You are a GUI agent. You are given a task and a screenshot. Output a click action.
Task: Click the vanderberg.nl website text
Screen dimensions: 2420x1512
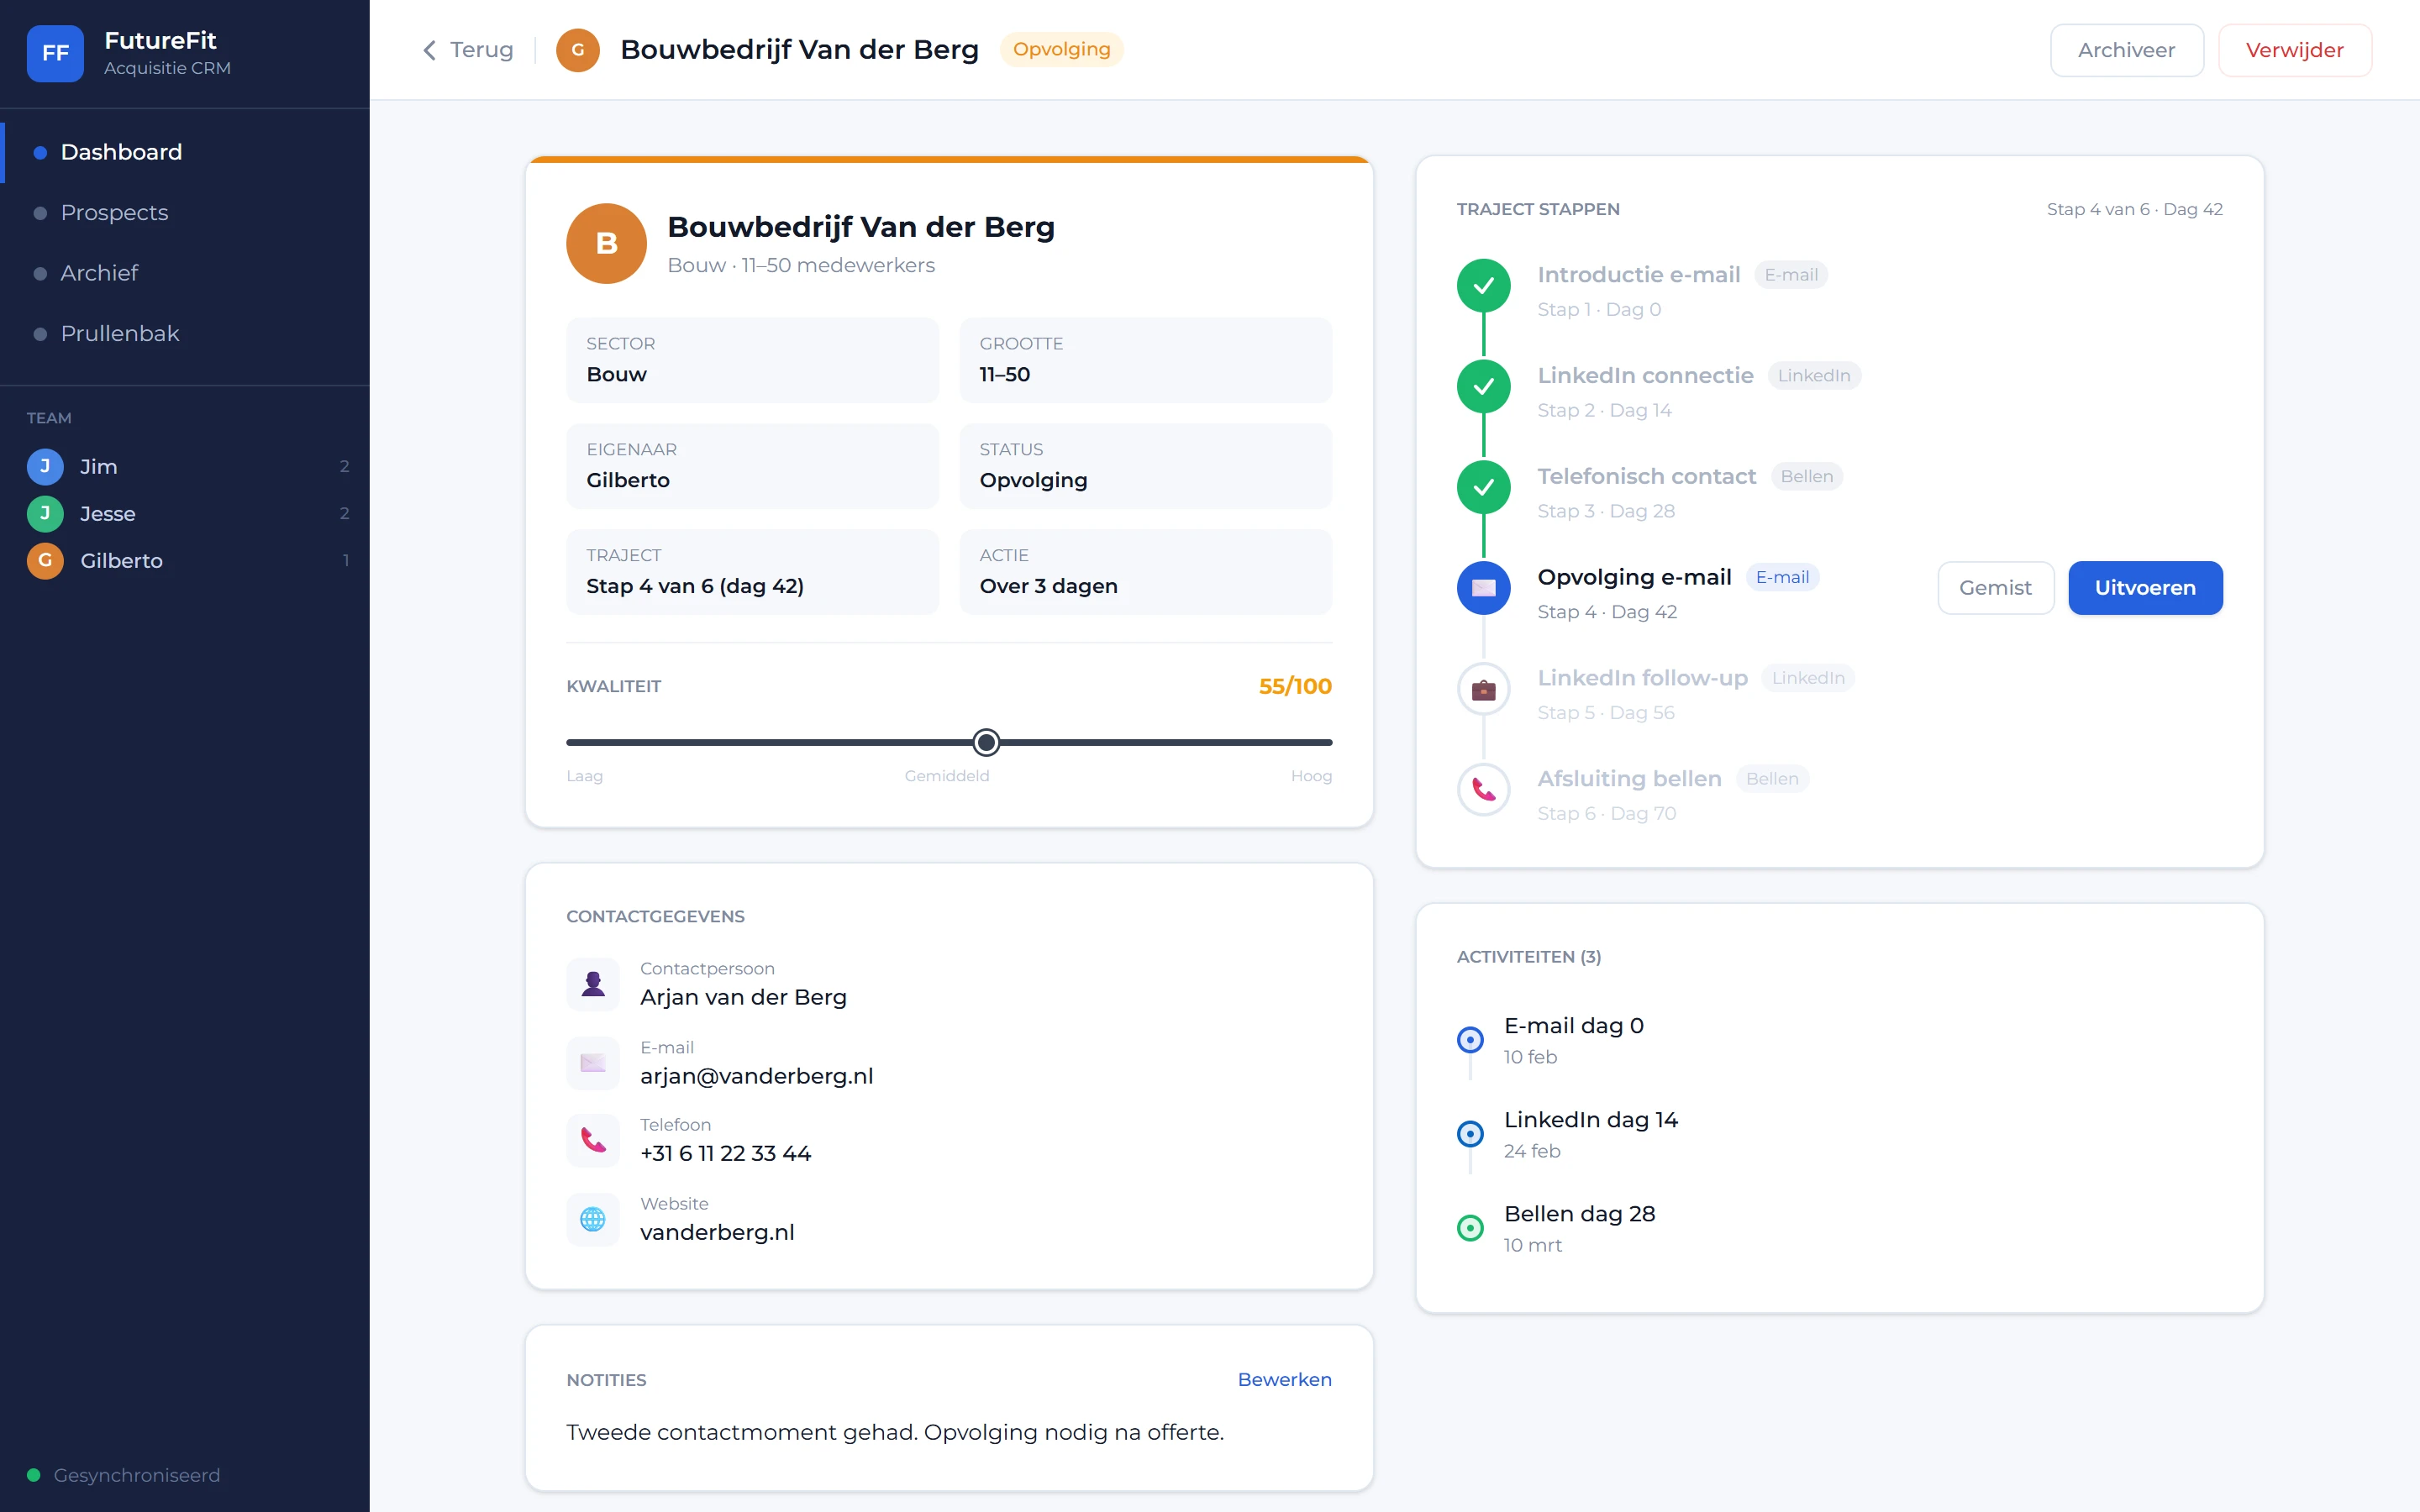point(717,1233)
